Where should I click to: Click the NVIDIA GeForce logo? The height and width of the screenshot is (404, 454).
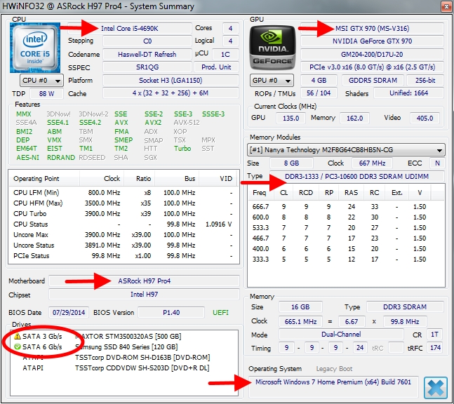pos(272,48)
